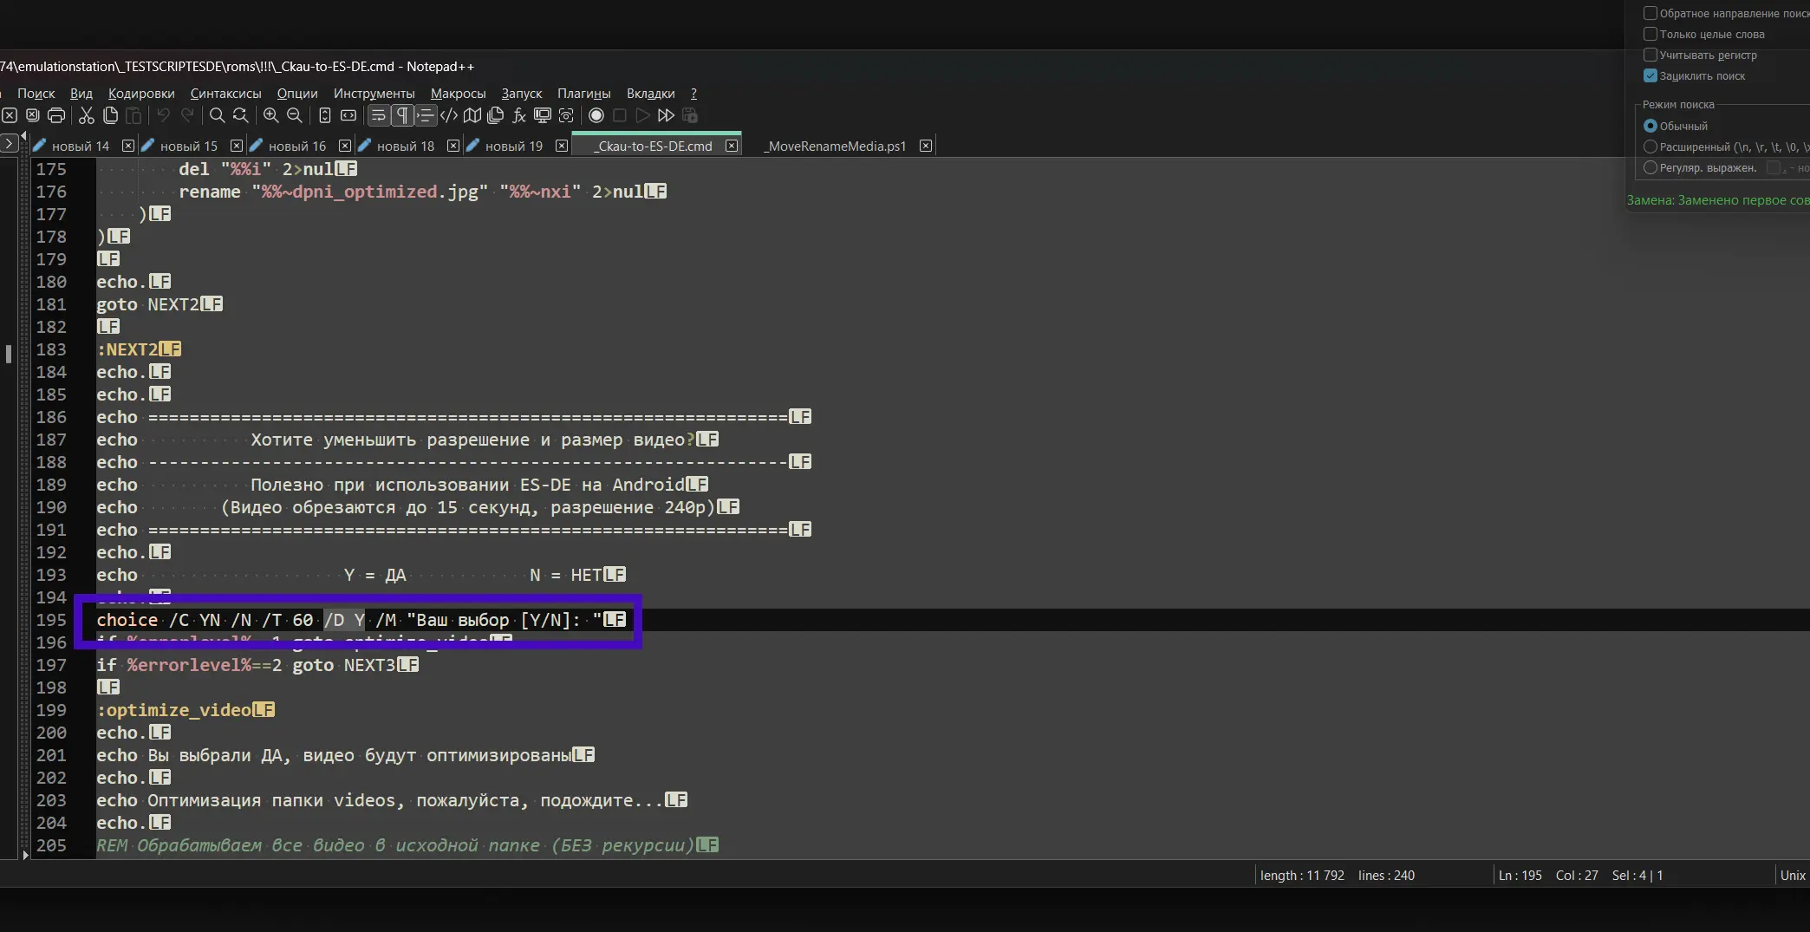
Task: Toggle Show All Characters pilcrow icon
Action: pyautogui.click(x=402, y=115)
